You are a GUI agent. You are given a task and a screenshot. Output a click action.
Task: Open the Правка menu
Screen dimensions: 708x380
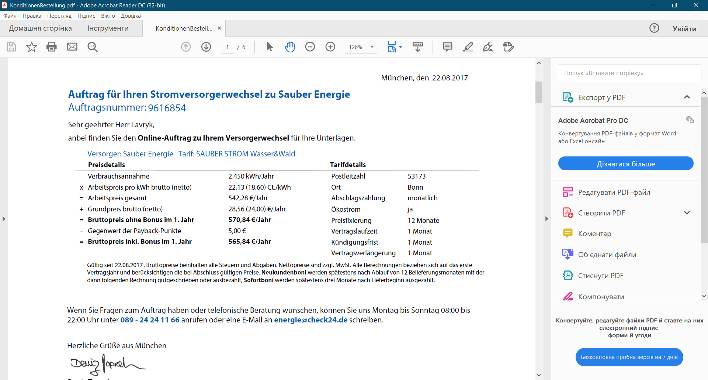coord(32,16)
